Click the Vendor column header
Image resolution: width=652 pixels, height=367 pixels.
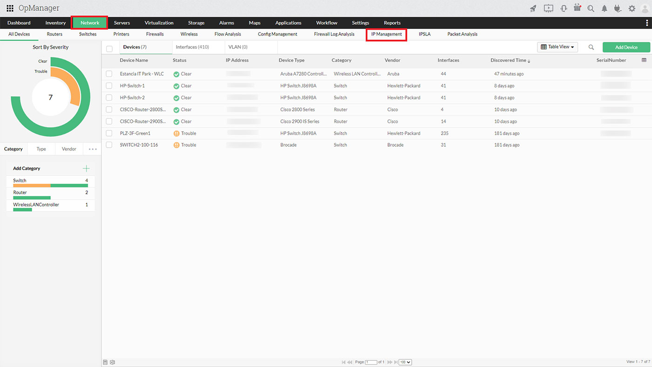(x=393, y=61)
